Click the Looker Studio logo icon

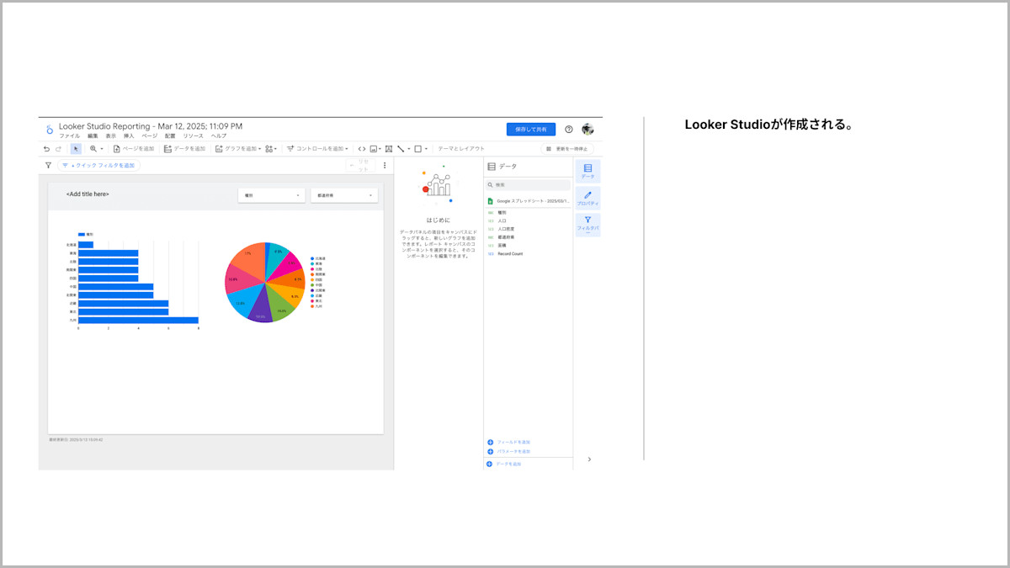(49, 130)
